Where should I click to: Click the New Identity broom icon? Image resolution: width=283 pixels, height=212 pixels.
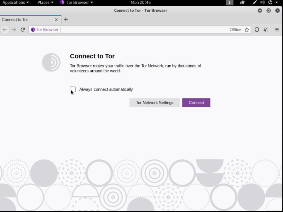click(x=266, y=30)
